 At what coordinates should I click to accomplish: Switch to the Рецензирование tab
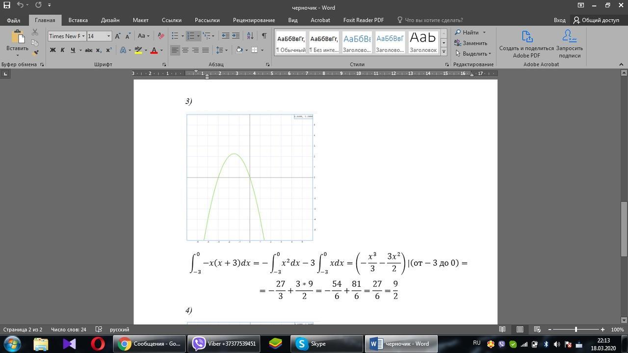(254, 20)
